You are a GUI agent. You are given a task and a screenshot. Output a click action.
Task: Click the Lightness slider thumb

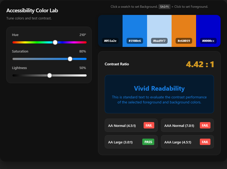50,75
